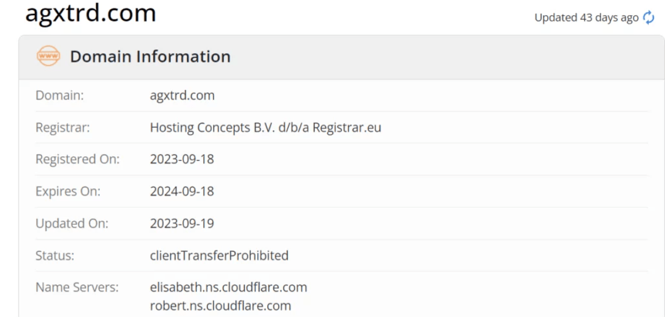Click the Updated On date 2023-09-19

click(x=182, y=224)
